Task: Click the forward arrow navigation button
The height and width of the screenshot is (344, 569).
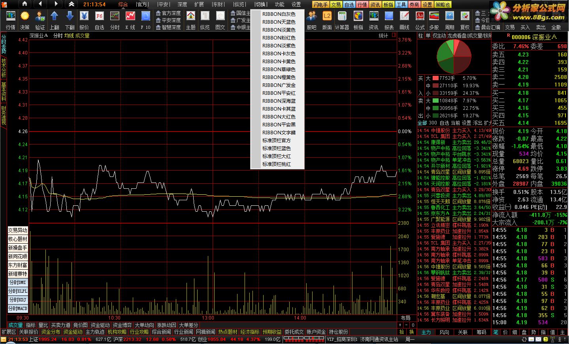Action: [56, 4]
